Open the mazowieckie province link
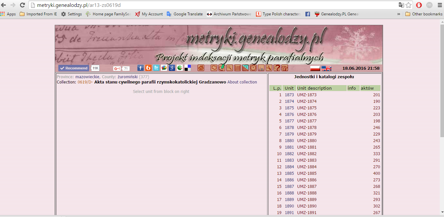 [x=87, y=77]
